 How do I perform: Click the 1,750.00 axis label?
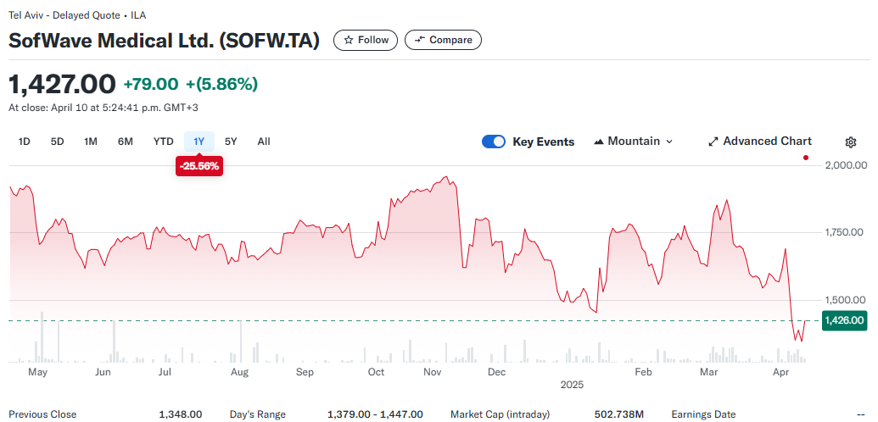845,232
